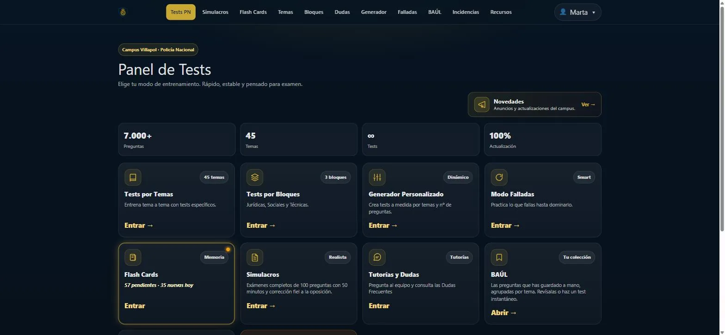Viewport: 725px width, 335px height.
Task: Click the book icon on Tests por Temas
Action: 133,177
